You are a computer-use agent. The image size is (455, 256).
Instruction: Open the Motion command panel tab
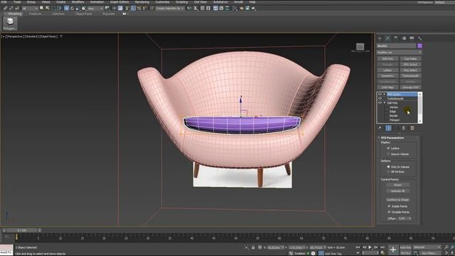pos(404,38)
